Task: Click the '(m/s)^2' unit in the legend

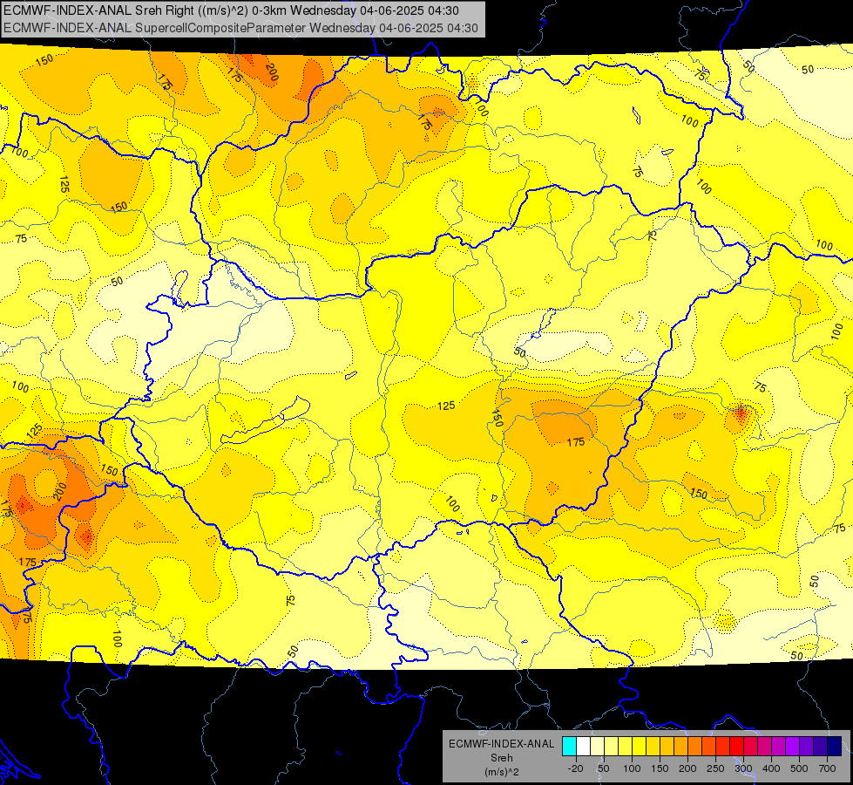Action: [x=501, y=772]
